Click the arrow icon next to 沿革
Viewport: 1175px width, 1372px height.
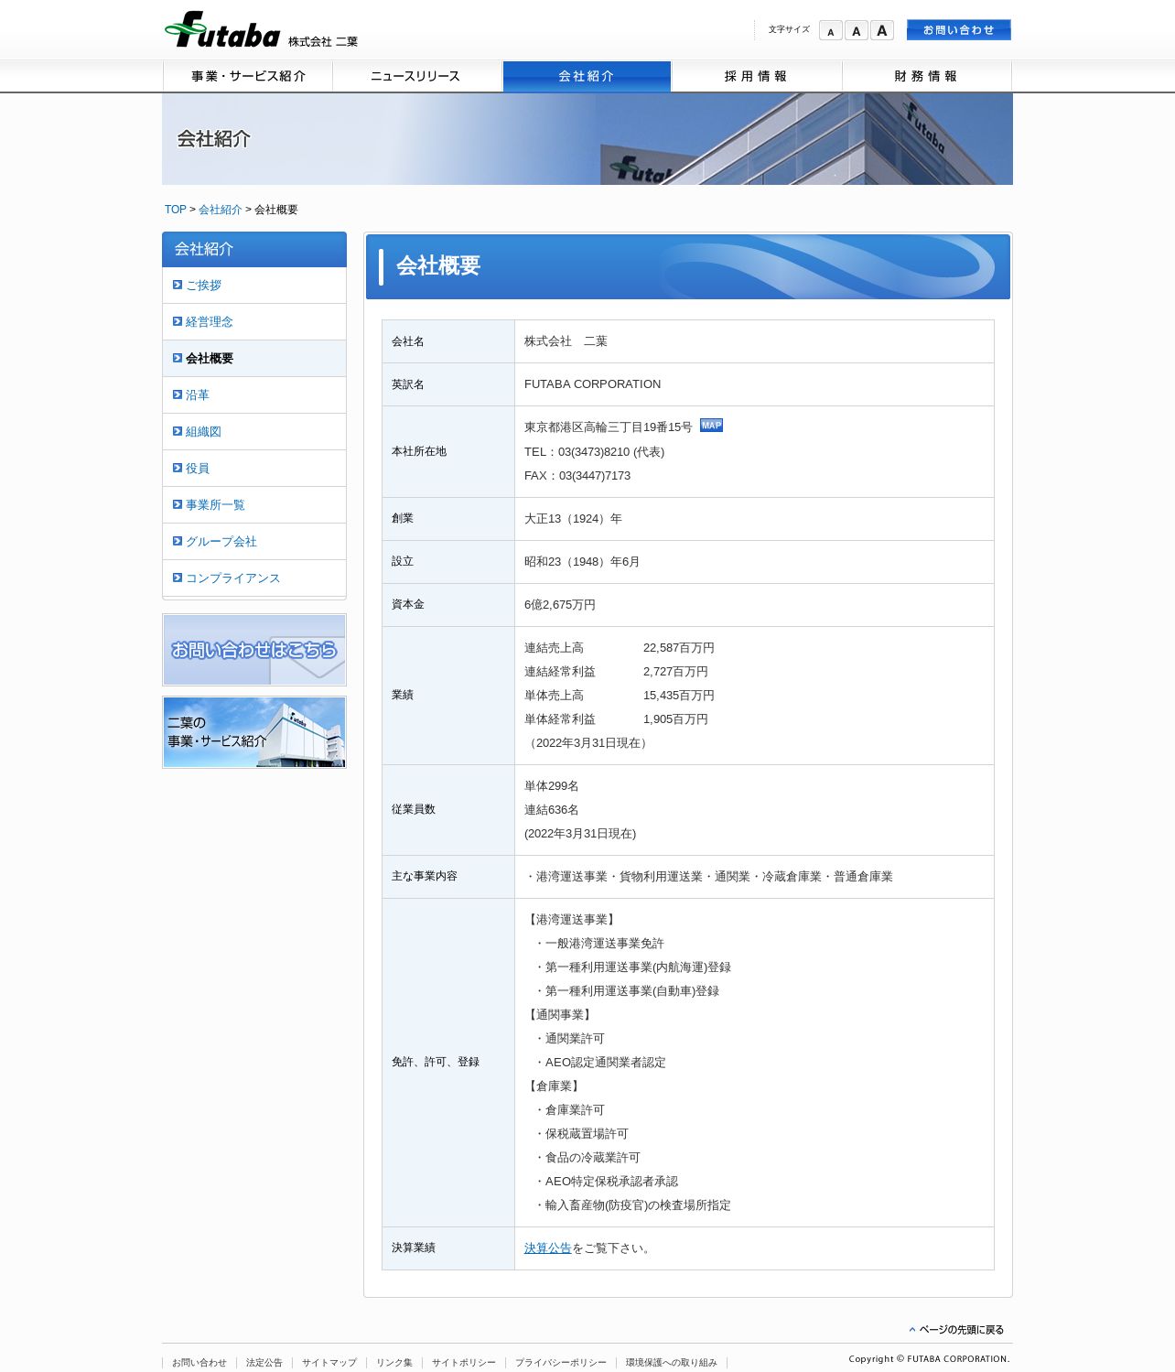178,394
